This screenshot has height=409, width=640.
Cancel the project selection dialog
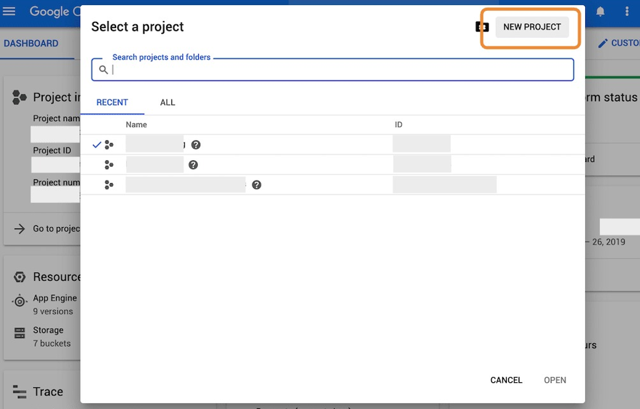coord(506,380)
